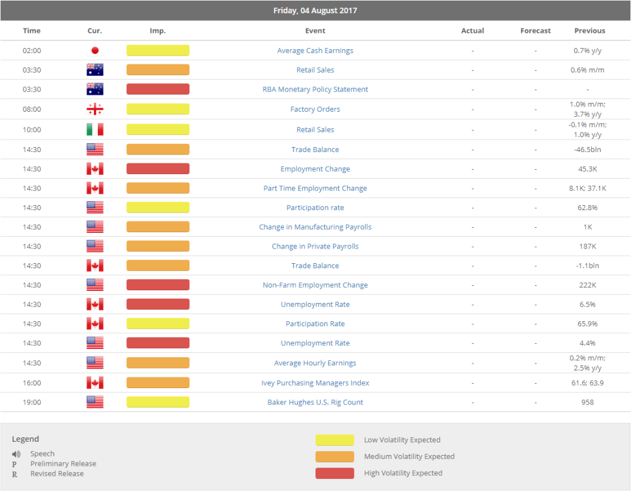Click the Event column header
The image size is (631, 491).
[315, 30]
